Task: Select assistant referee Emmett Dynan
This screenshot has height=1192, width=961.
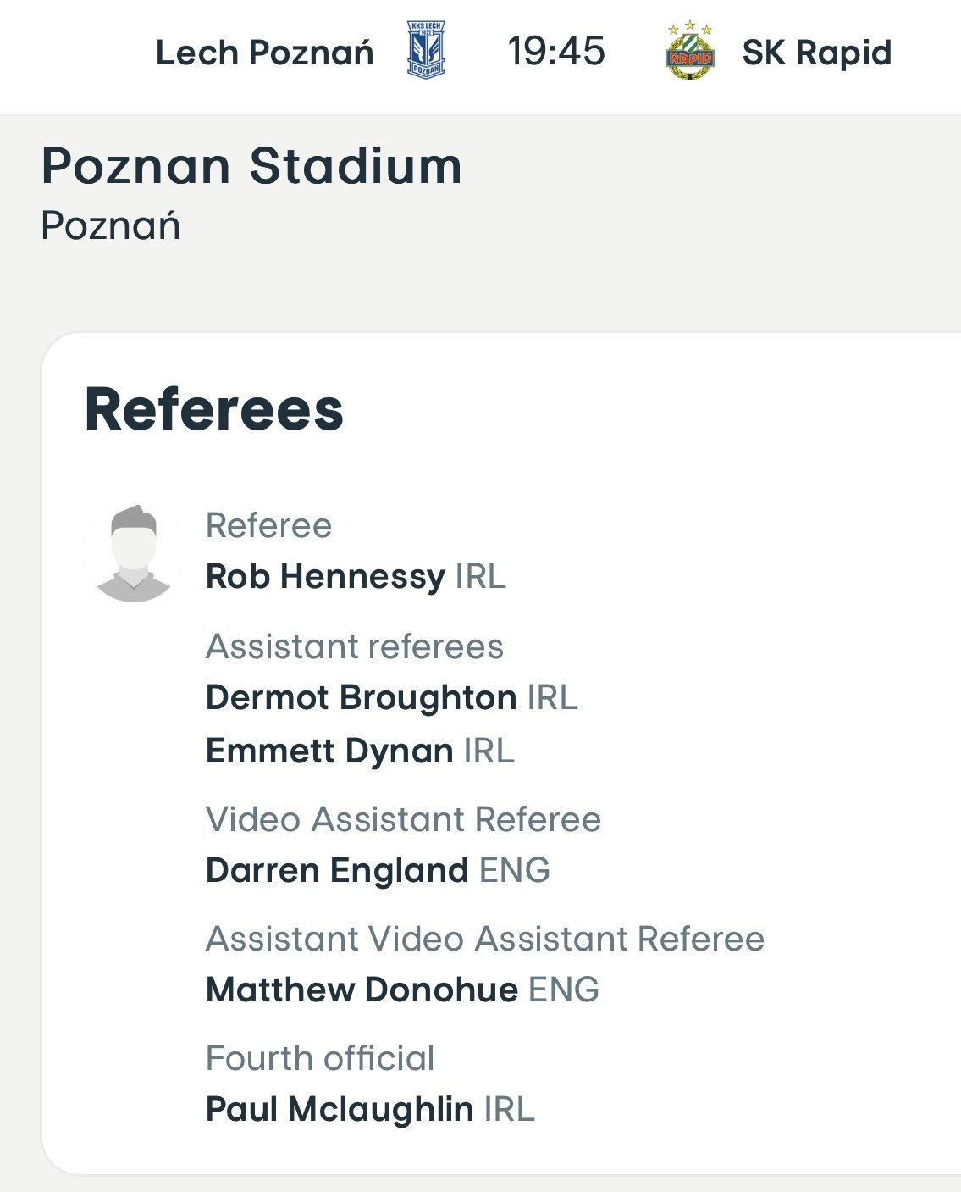Action: point(329,751)
